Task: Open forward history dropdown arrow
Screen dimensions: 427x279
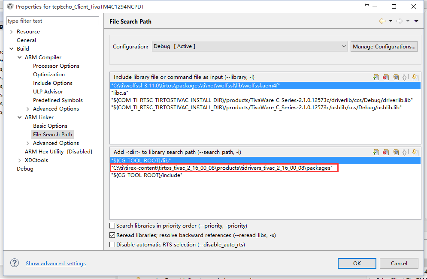Action: coord(408,21)
